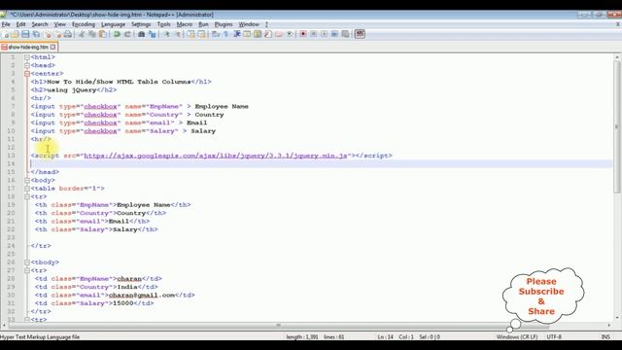Toggle indent guide toolbar icon
Screen dimensions: 622x350
coord(237,34)
